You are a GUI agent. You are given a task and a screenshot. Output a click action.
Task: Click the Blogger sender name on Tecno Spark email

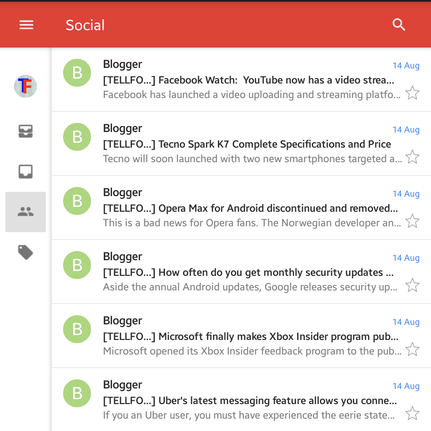point(122,129)
